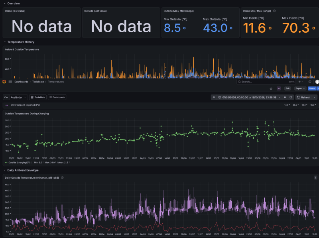Screen dimensions: 319x238
Task: Shift time range backward
Action: click(x=214, y=97)
